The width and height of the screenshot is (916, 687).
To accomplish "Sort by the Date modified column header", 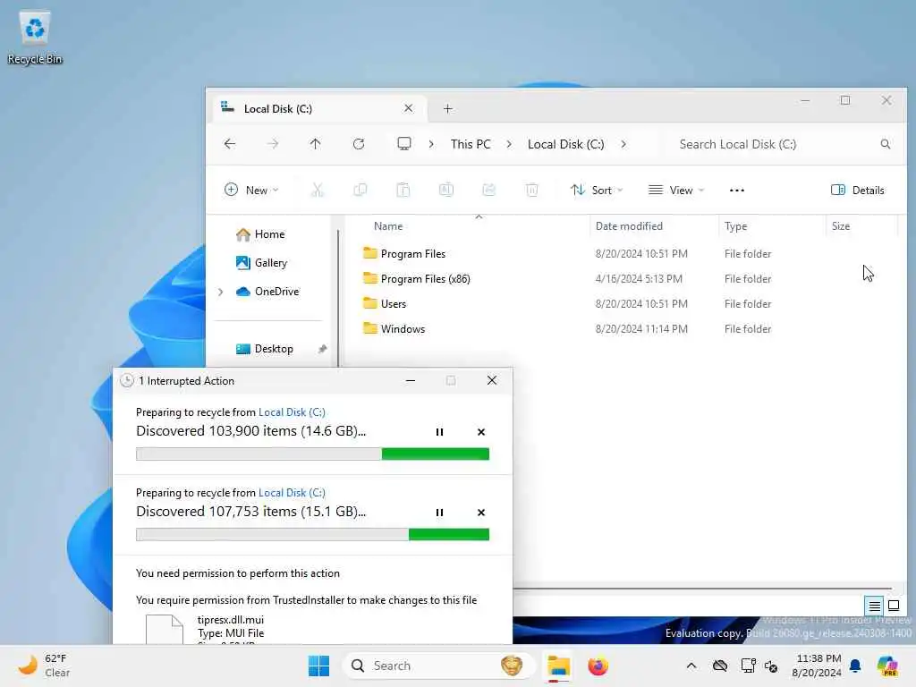I will point(629,226).
